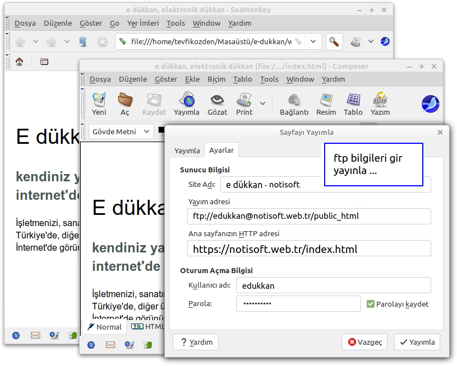Toggle the Parolayı kaydet checkbox
Image resolution: width=457 pixels, height=366 pixels.
[x=370, y=304]
